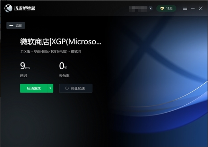Image resolution: width=208 pixels, height=147 pixels.
Task: Open the 11天 VIP diamond badge
Action: [166, 8]
